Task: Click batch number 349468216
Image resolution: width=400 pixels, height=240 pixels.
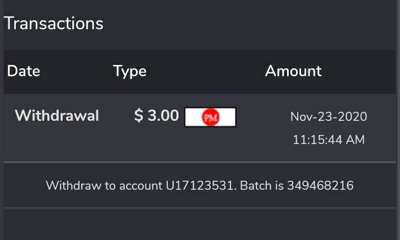Action: pos(320,185)
